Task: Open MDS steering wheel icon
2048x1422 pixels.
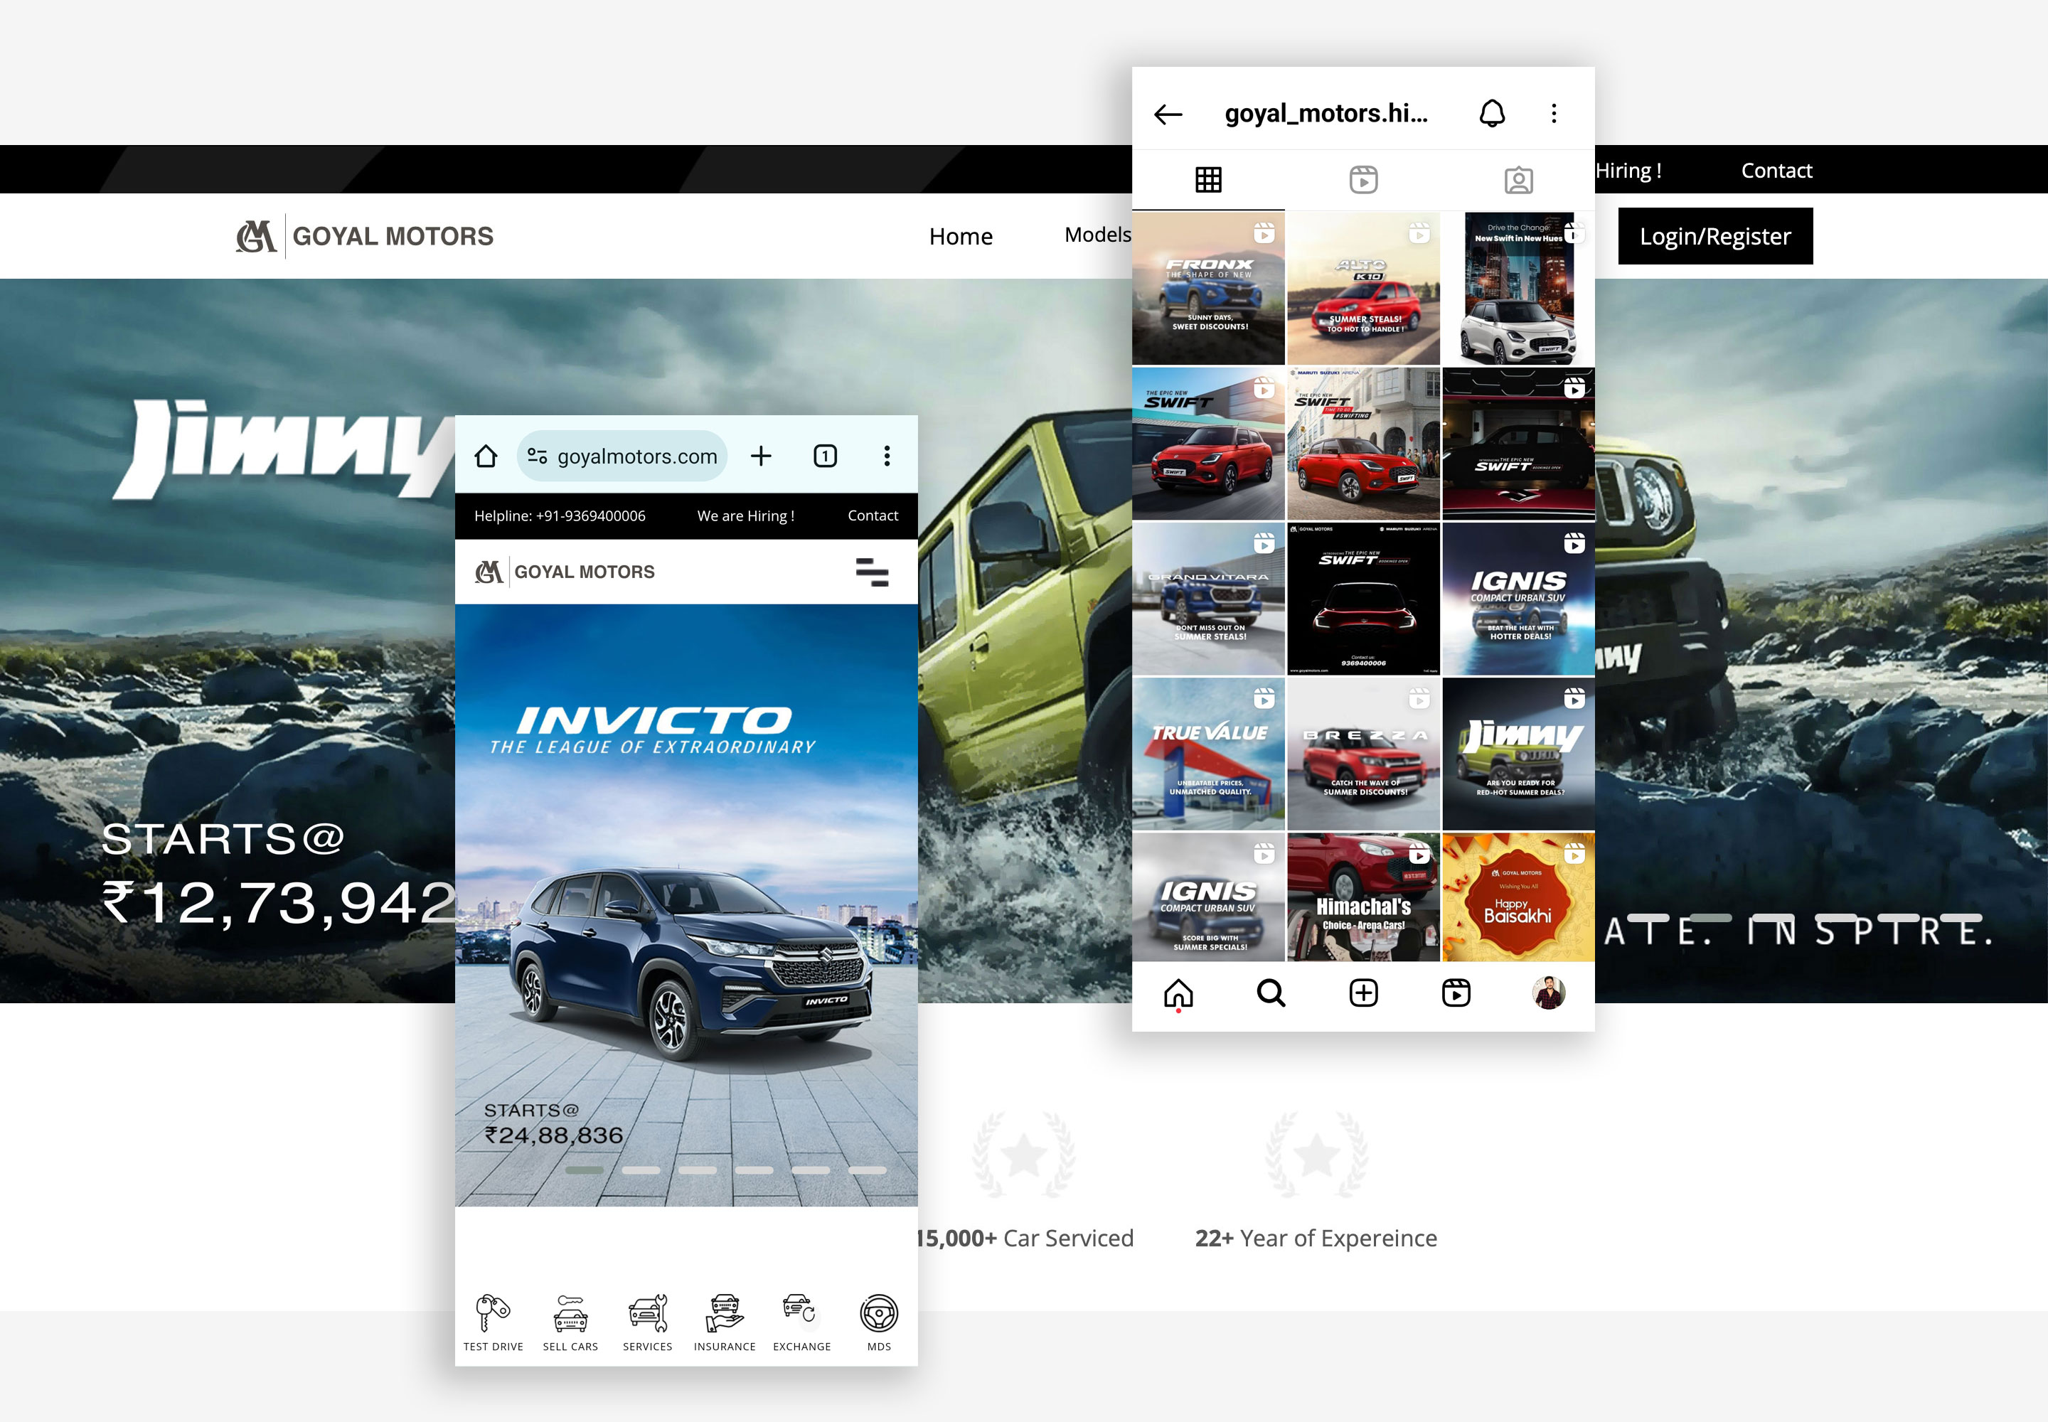Action: tap(879, 1322)
